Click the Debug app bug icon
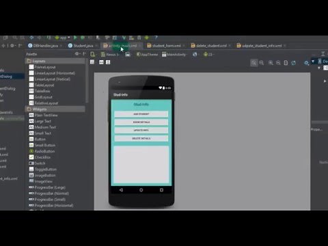The image size is (328, 246). tap(83, 38)
